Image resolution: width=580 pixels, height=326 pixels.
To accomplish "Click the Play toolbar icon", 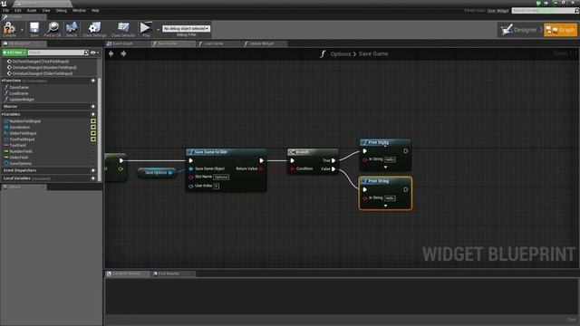I will pos(146,29).
